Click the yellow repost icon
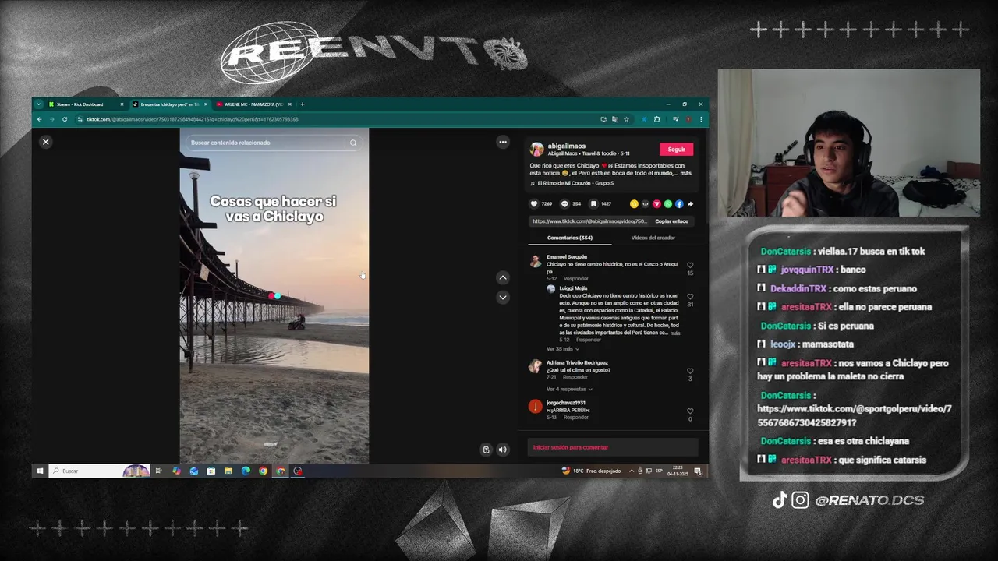The height and width of the screenshot is (561, 998). pos(634,204)
